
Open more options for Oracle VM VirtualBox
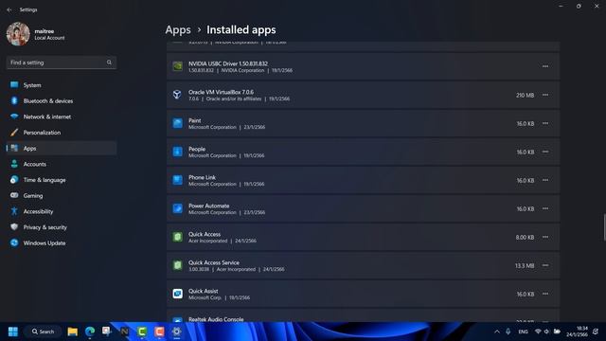click(x=545, y=95)
